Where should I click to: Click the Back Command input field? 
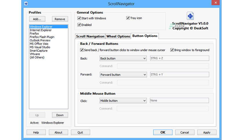(163, 66)
